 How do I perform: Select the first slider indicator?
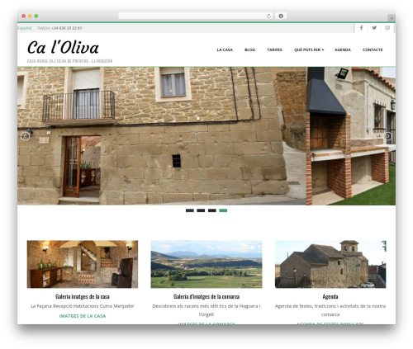pos(190,210)
